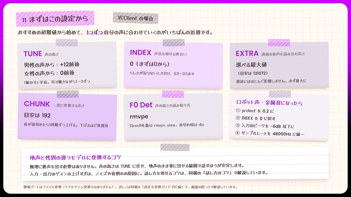Select step "④ サンプルレートを 48000Hz に統一"
The image size is (351, 197).
click(x=270, y=134)
